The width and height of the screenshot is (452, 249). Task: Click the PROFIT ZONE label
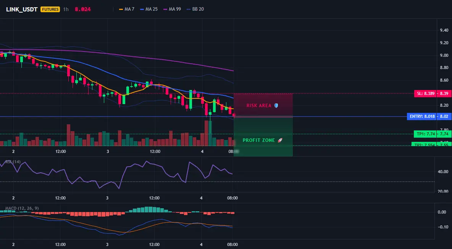258,140
